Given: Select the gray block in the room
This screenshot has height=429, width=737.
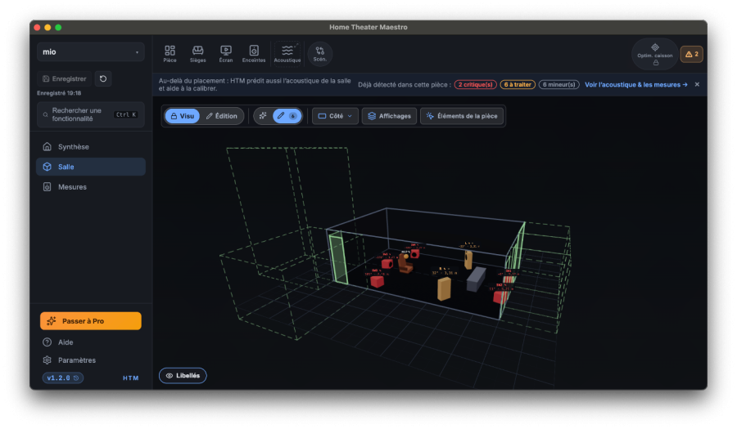Looking at the screenshot, I should click(x=476, y=279).
